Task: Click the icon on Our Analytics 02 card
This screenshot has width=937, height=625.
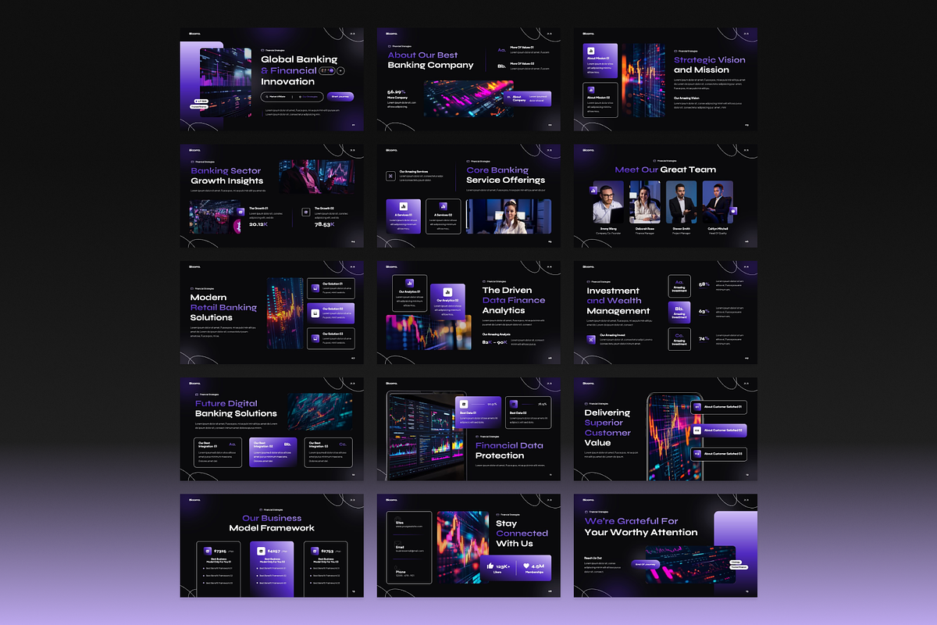Action: [447, 292]
